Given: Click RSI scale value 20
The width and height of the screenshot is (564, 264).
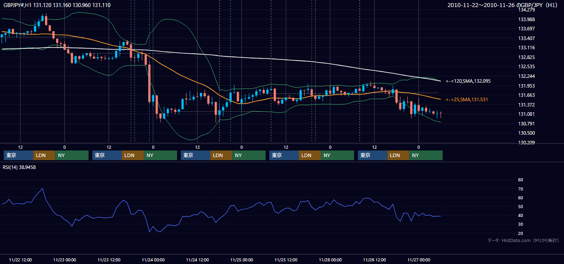Looking at the screenshot, I should tap(520, 233).
